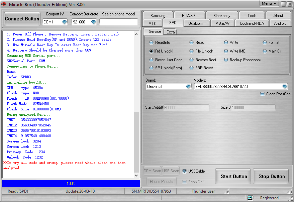Click the Start Addr F00000 field
Image resolution: width=294 pixels, height=202 pixels.
pos(186,107)
